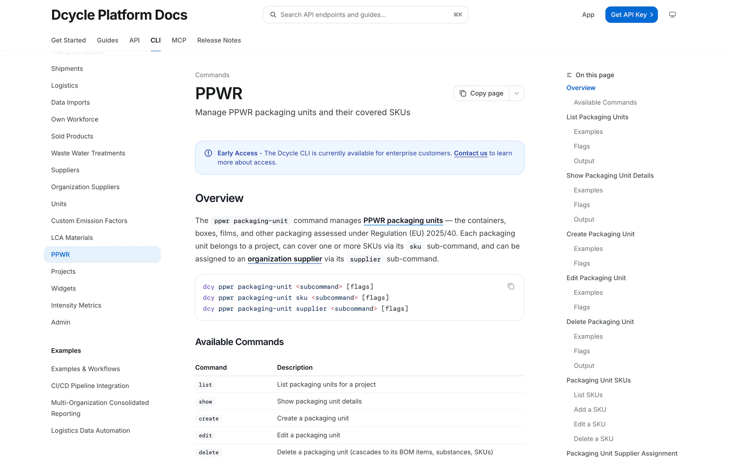Screen dimensions: 731x457
Task: Click the Get API Key button
Action: (631, 15)
